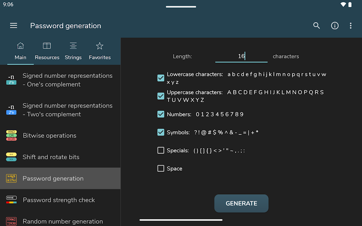Open Signed number representations Two's complement

60,110
